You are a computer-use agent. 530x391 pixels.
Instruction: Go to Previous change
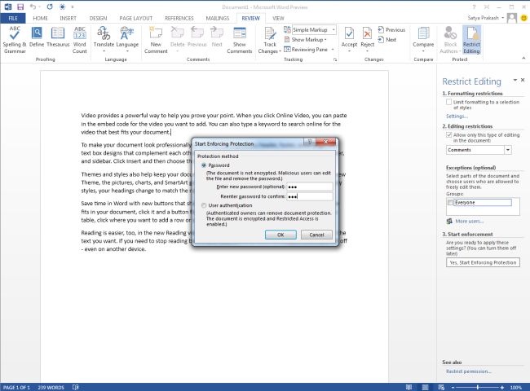tap(391, 29)
